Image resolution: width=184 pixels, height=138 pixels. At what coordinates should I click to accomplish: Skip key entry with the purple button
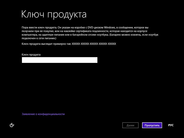152,125
